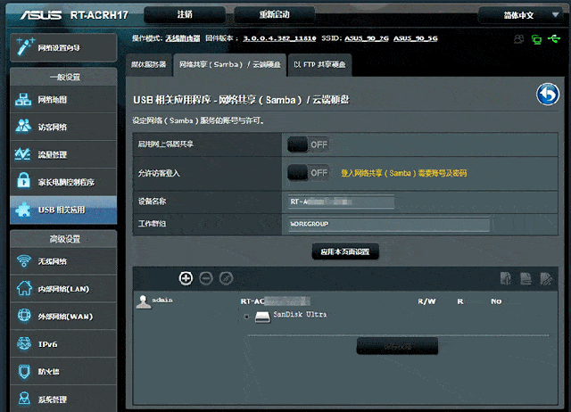This screenshot has height=412, width=571.
Task: Click the 应用本页面设置 button
Action: click(345, 251)
